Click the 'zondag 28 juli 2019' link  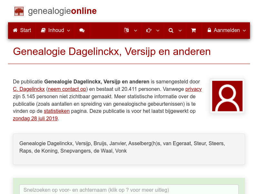pos(35,118)
